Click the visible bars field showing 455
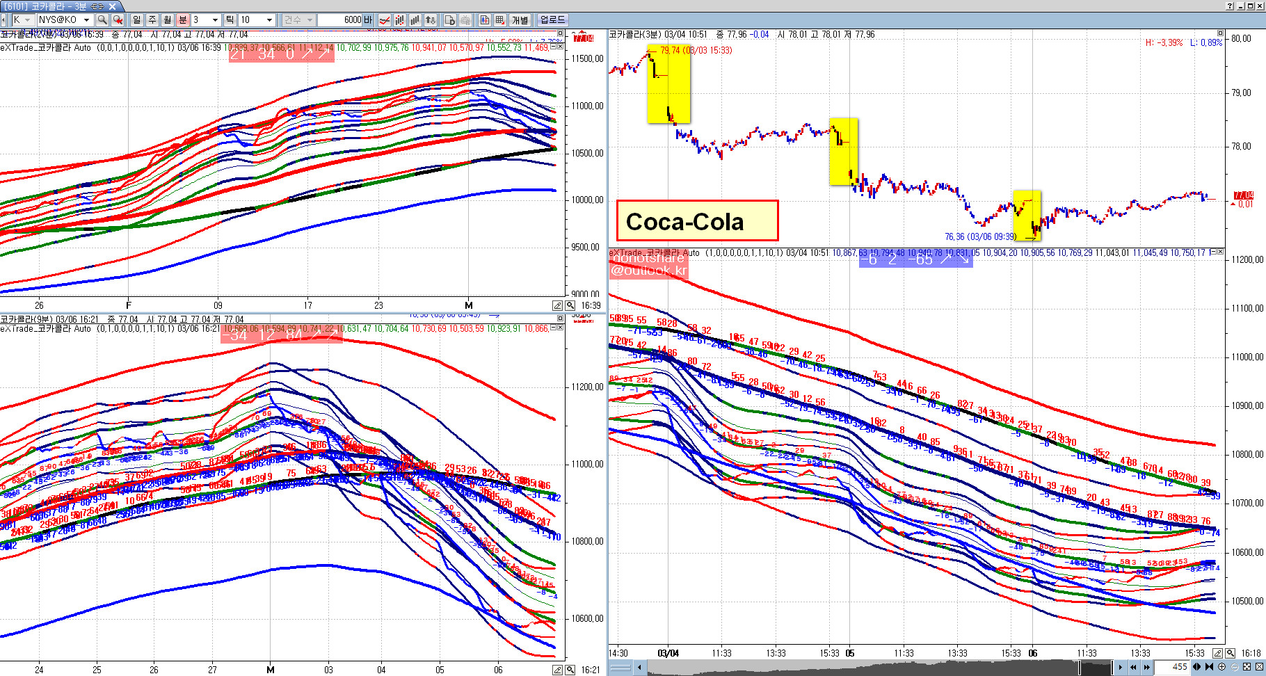This screenshot has width=1266, height=676. tap(1173, 667)
